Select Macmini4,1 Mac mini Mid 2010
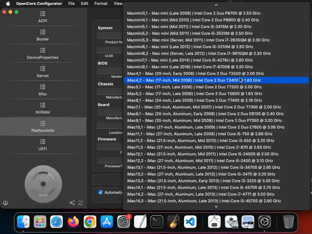The width and height of the screenshot is (312, 234). click(x=216, y=20)
